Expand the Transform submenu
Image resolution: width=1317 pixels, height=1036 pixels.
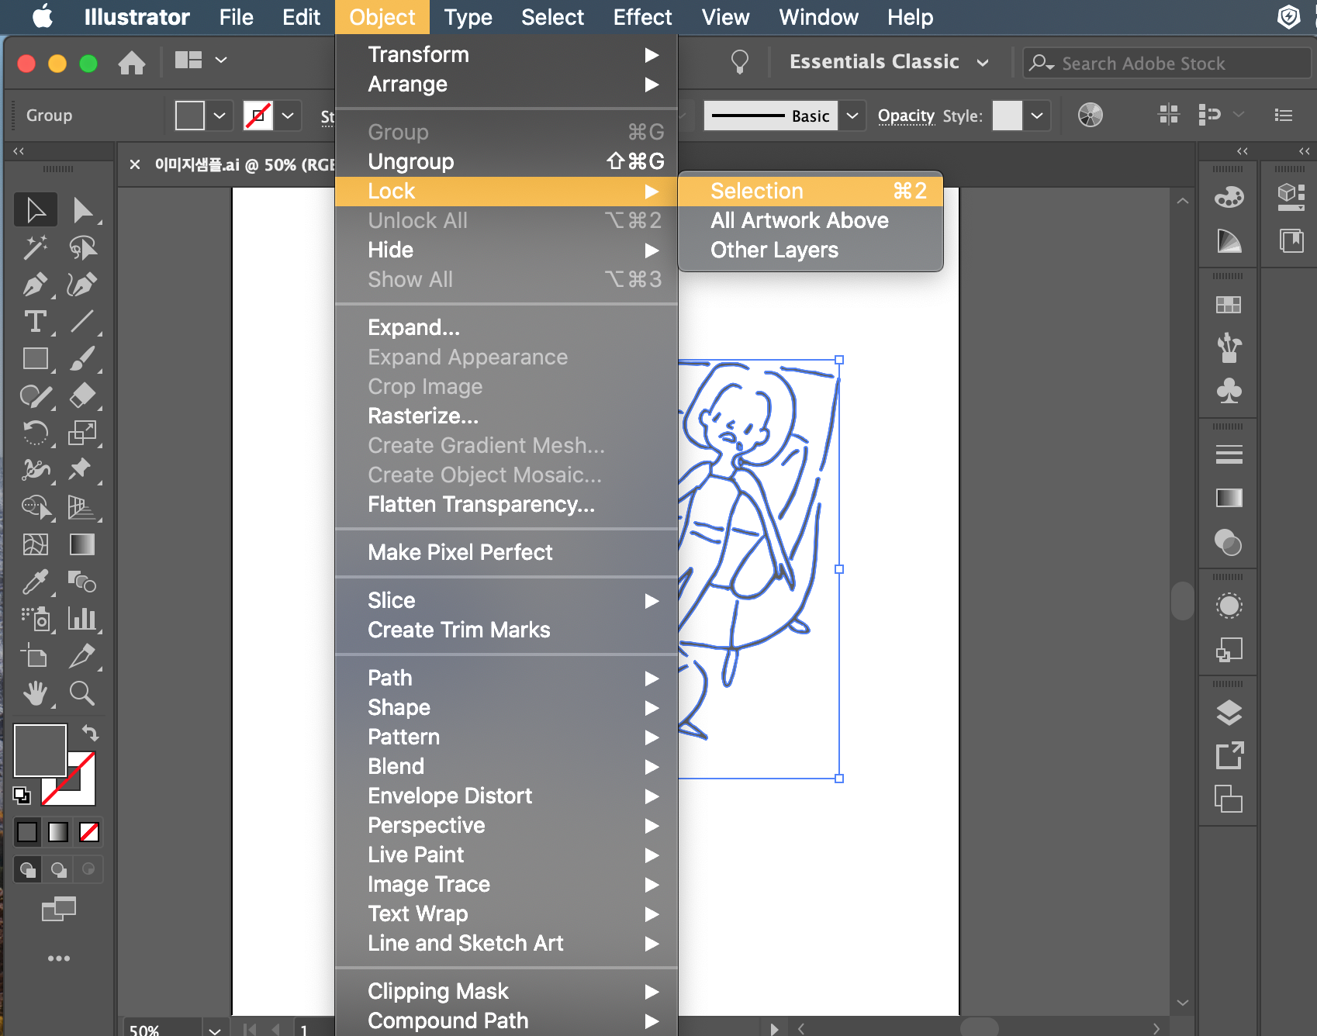(x=506, y=54)
